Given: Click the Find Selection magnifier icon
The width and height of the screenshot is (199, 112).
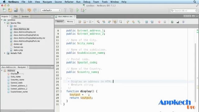Looking at the screenshot, I should [x=98, y=22].
